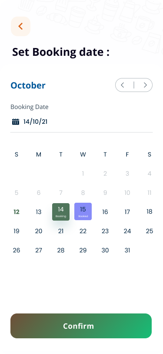Pick October 16 on the calendar
This screenshot has height=354, width=163.
pyautogui.click(x=105, y=212)
